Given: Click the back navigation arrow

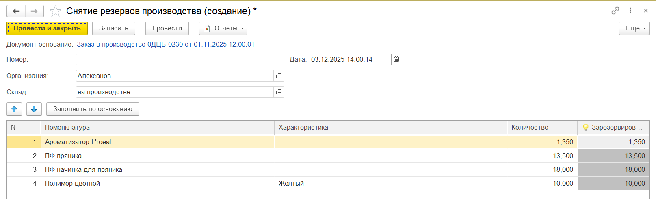Looking at the screenshot, I should [x=16, y=11].
